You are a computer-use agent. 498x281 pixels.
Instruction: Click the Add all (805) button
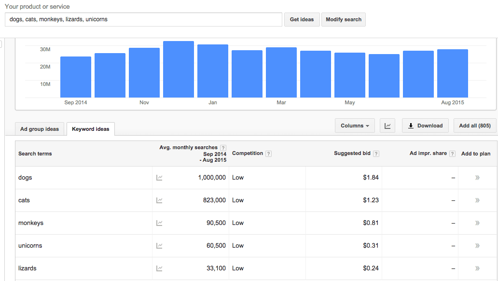[475, 126]
